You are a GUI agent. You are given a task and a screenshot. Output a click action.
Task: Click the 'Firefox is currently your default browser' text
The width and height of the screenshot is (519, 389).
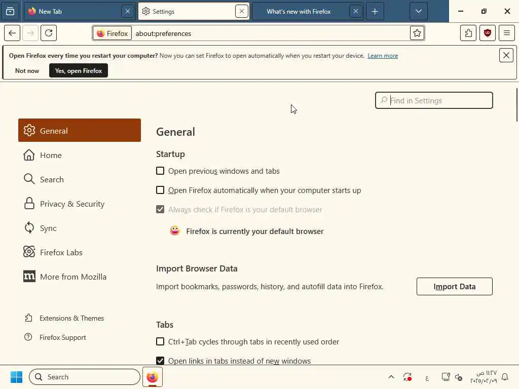(254, 231)
